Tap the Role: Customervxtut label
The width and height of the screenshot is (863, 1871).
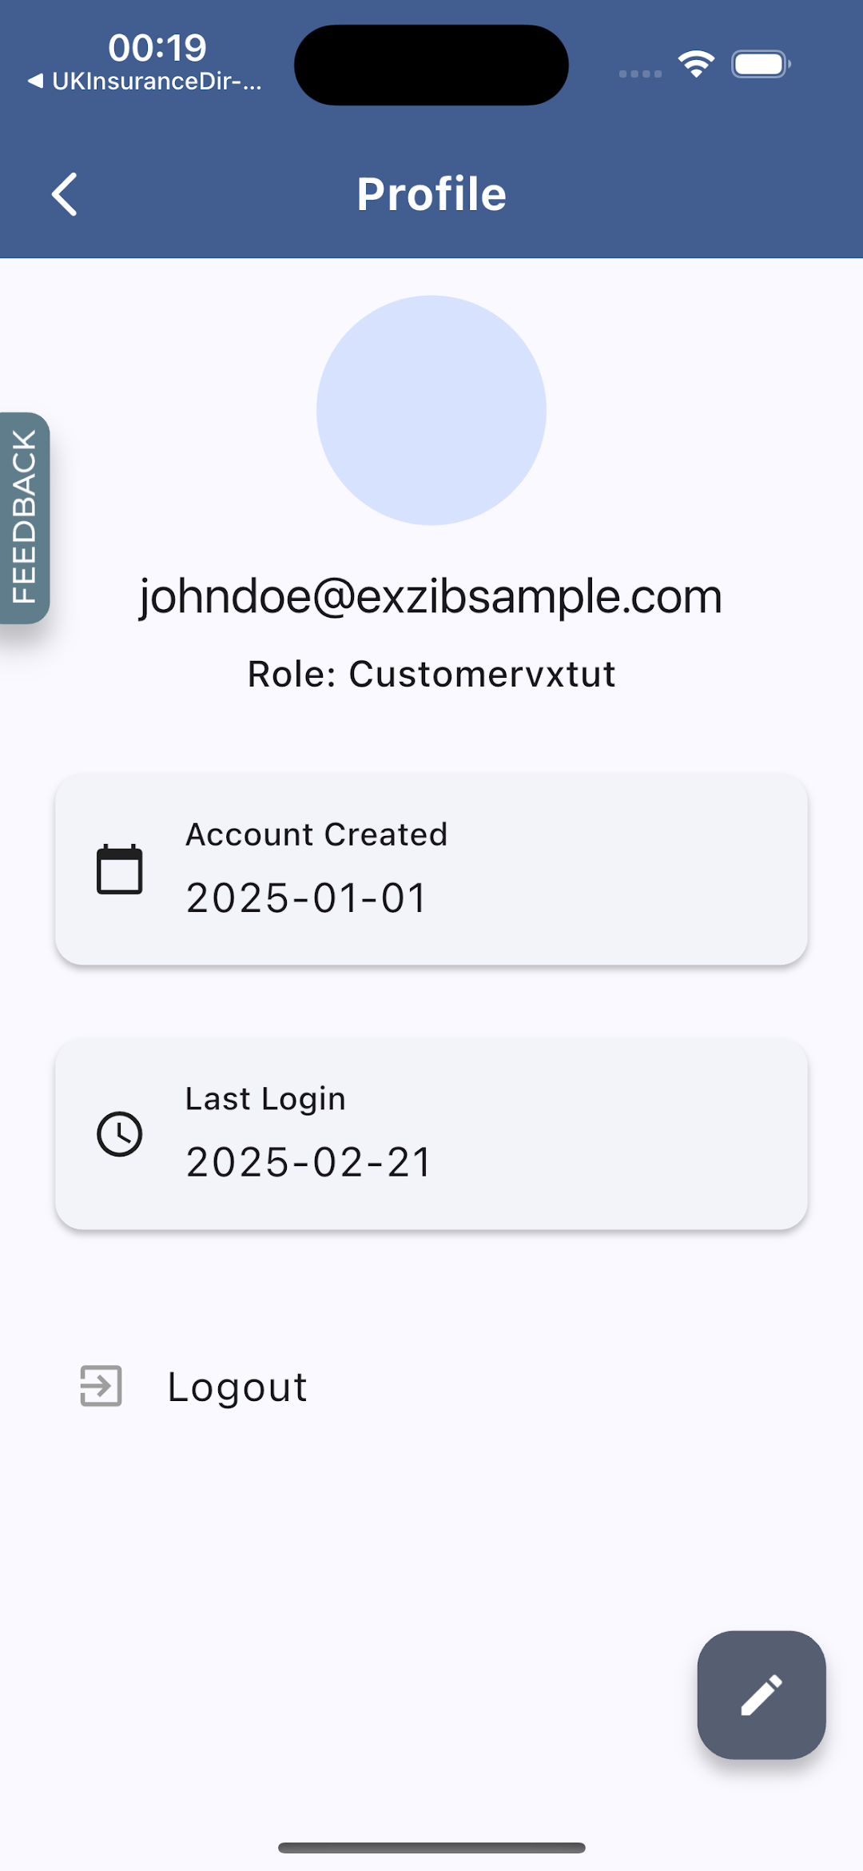click(431, 674)
